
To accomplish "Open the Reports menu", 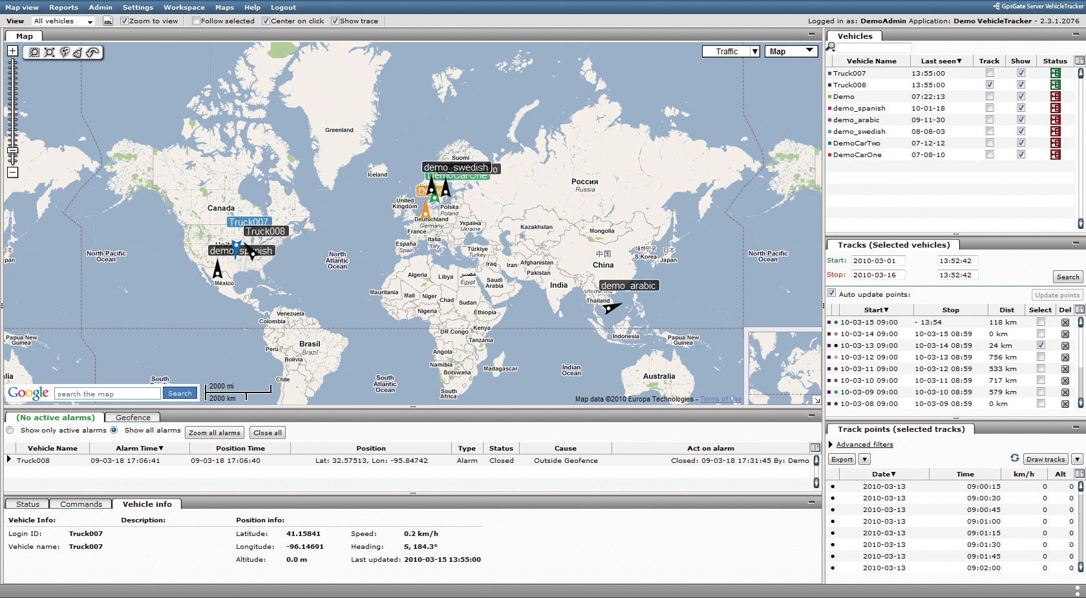I will [x=63, y=7].
